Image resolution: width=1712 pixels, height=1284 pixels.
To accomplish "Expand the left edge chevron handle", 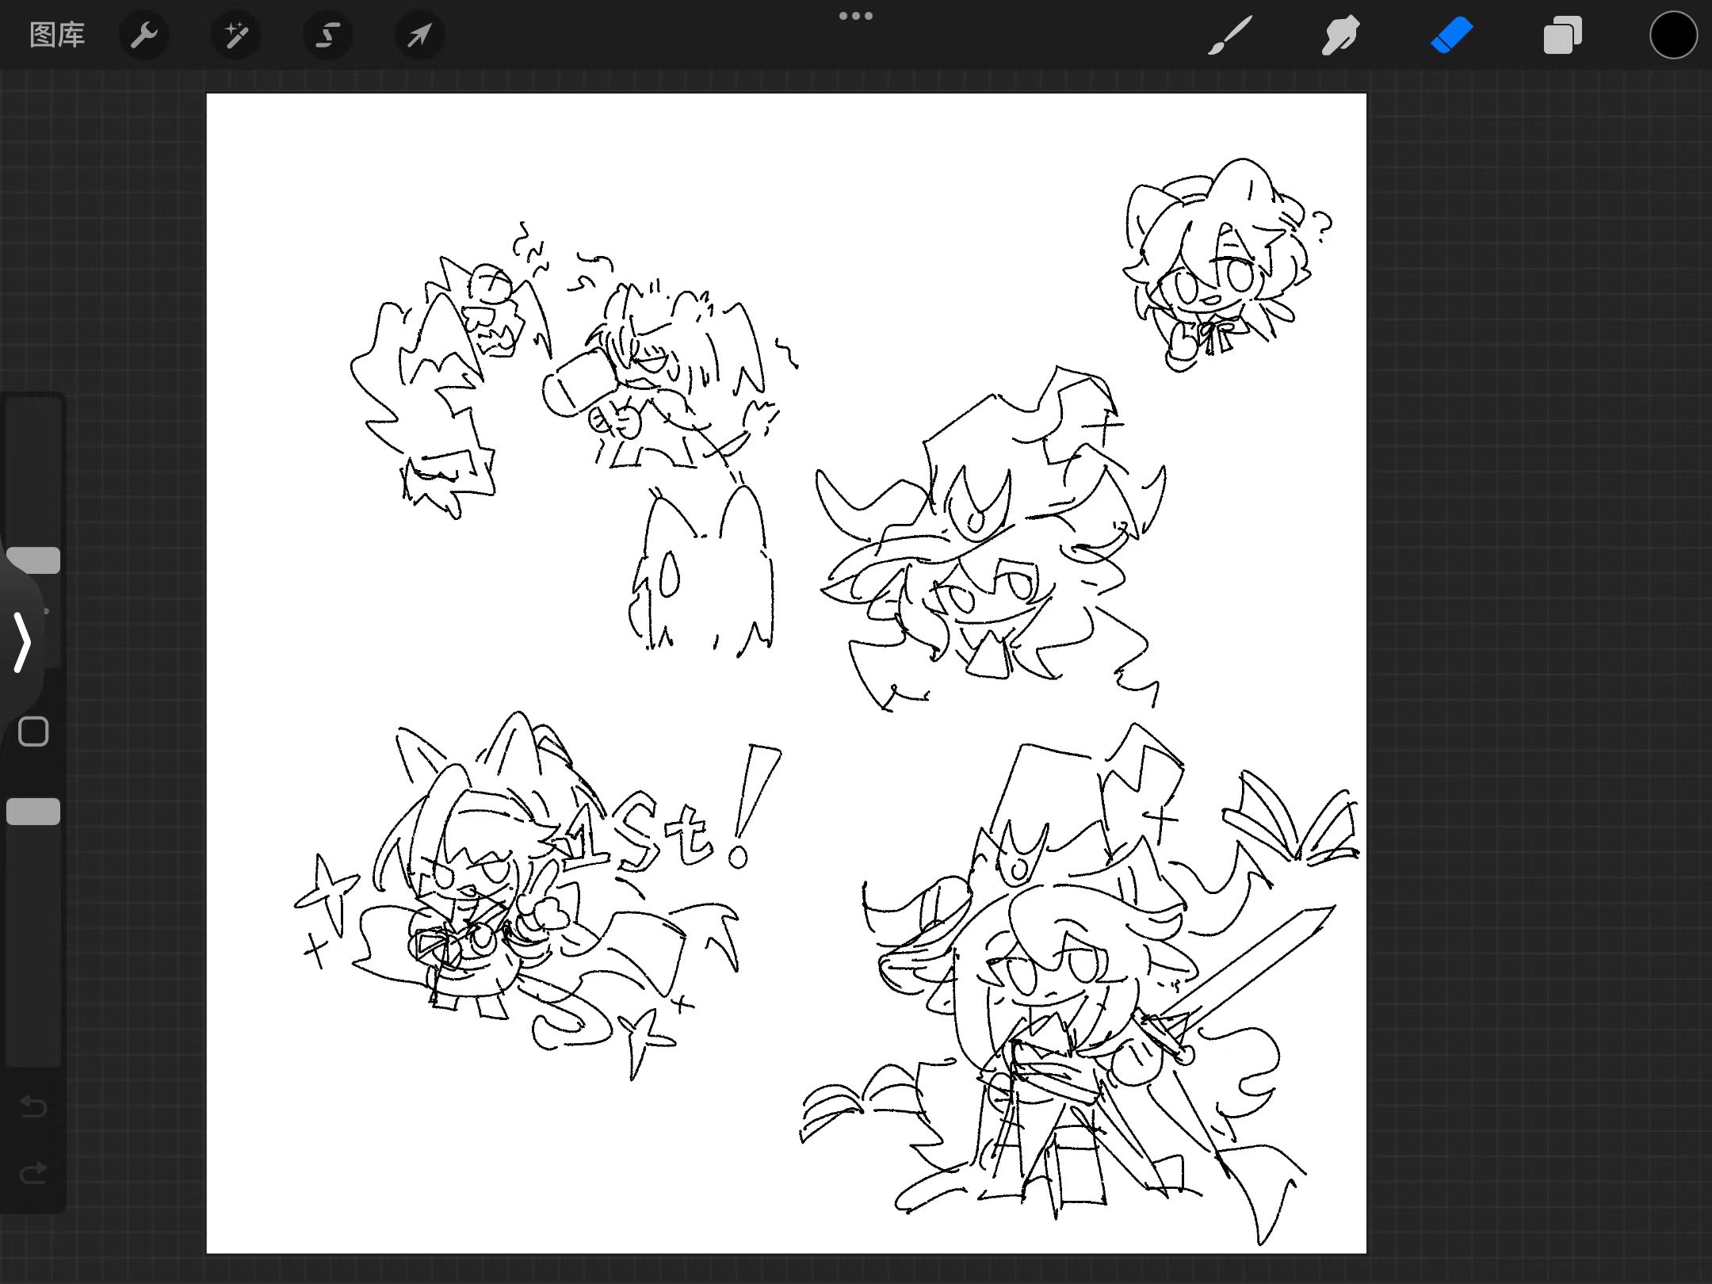I will click(22, 642).
